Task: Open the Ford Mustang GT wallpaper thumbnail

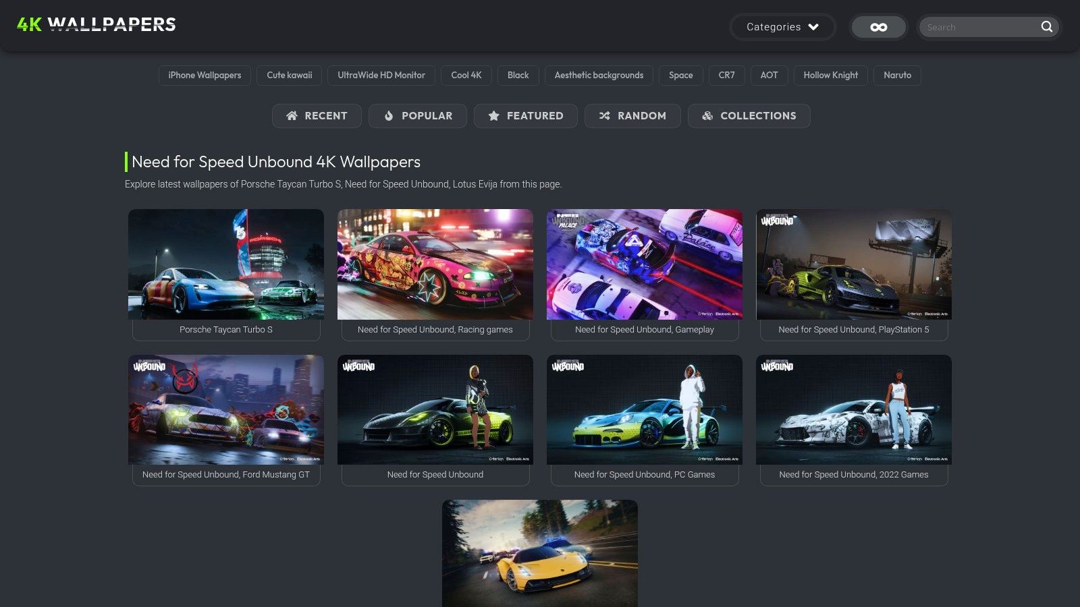Action: coord(226,409)
